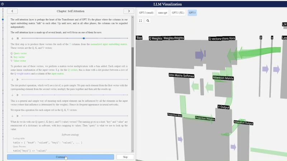The image size is (287, 161).
Task: Click the 'Bias' label in the 3D view
Action: click(139, 38)
